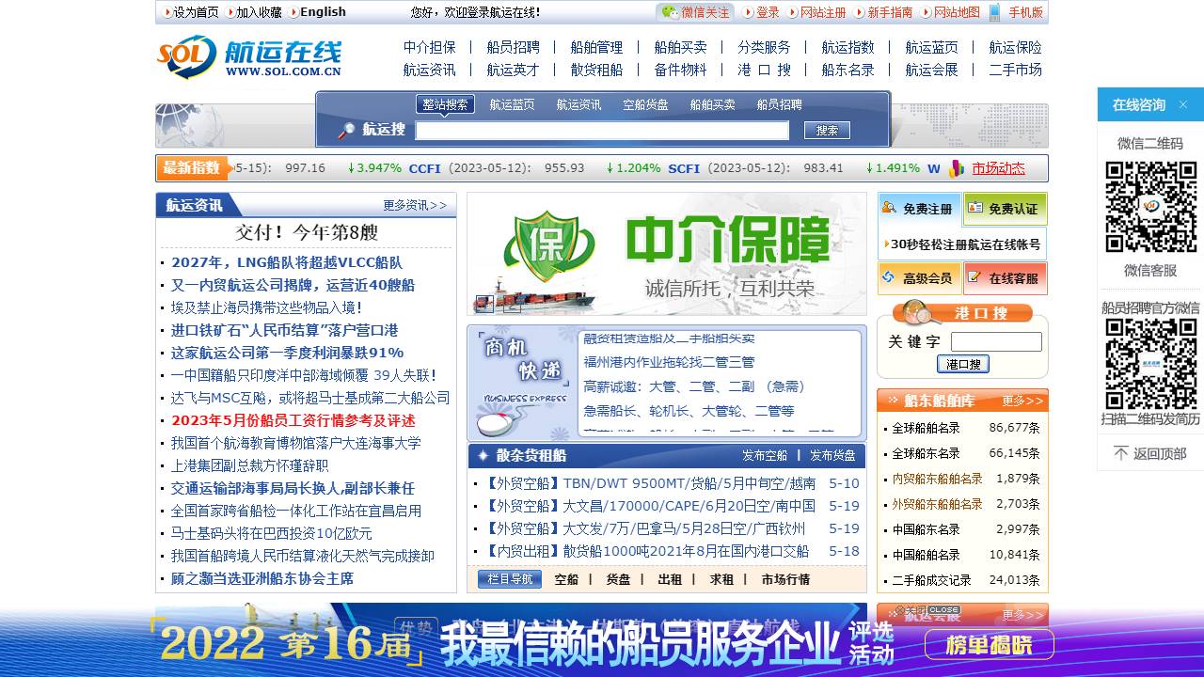Viewport: 1204px width, 677px height.
Task: Click the 搜索 search button
Action: [x=827, y=131]
